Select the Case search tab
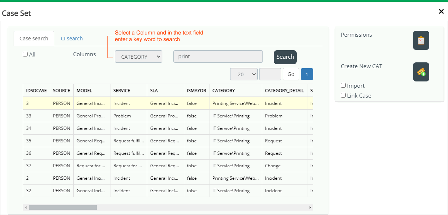Screen dimensions: 448x215 (x=34, y=39)
